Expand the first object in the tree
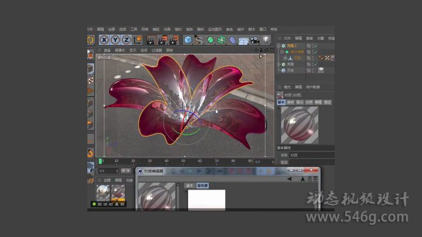Screen dimensions: 422x237 tap(278, 46)
